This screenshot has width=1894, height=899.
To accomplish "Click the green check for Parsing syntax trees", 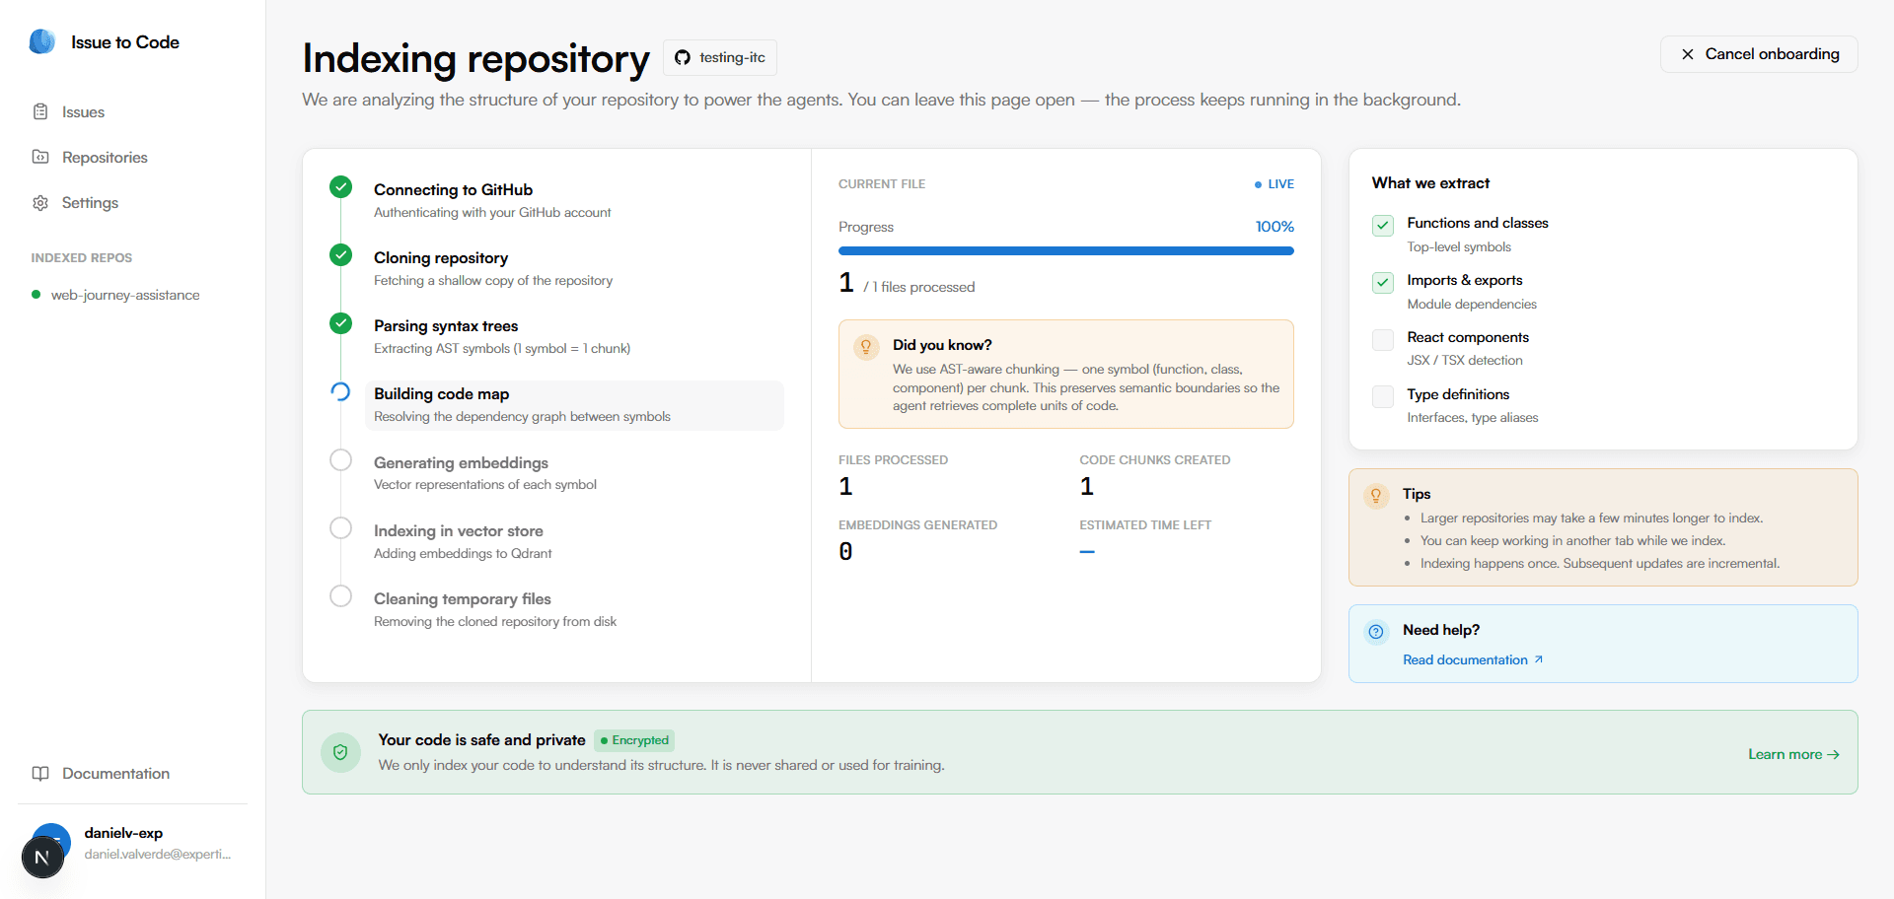I will coord(340,322).
